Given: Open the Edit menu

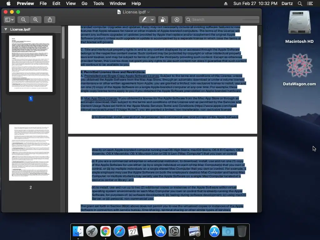Looking at the screenshot, I should pos(56,3).
